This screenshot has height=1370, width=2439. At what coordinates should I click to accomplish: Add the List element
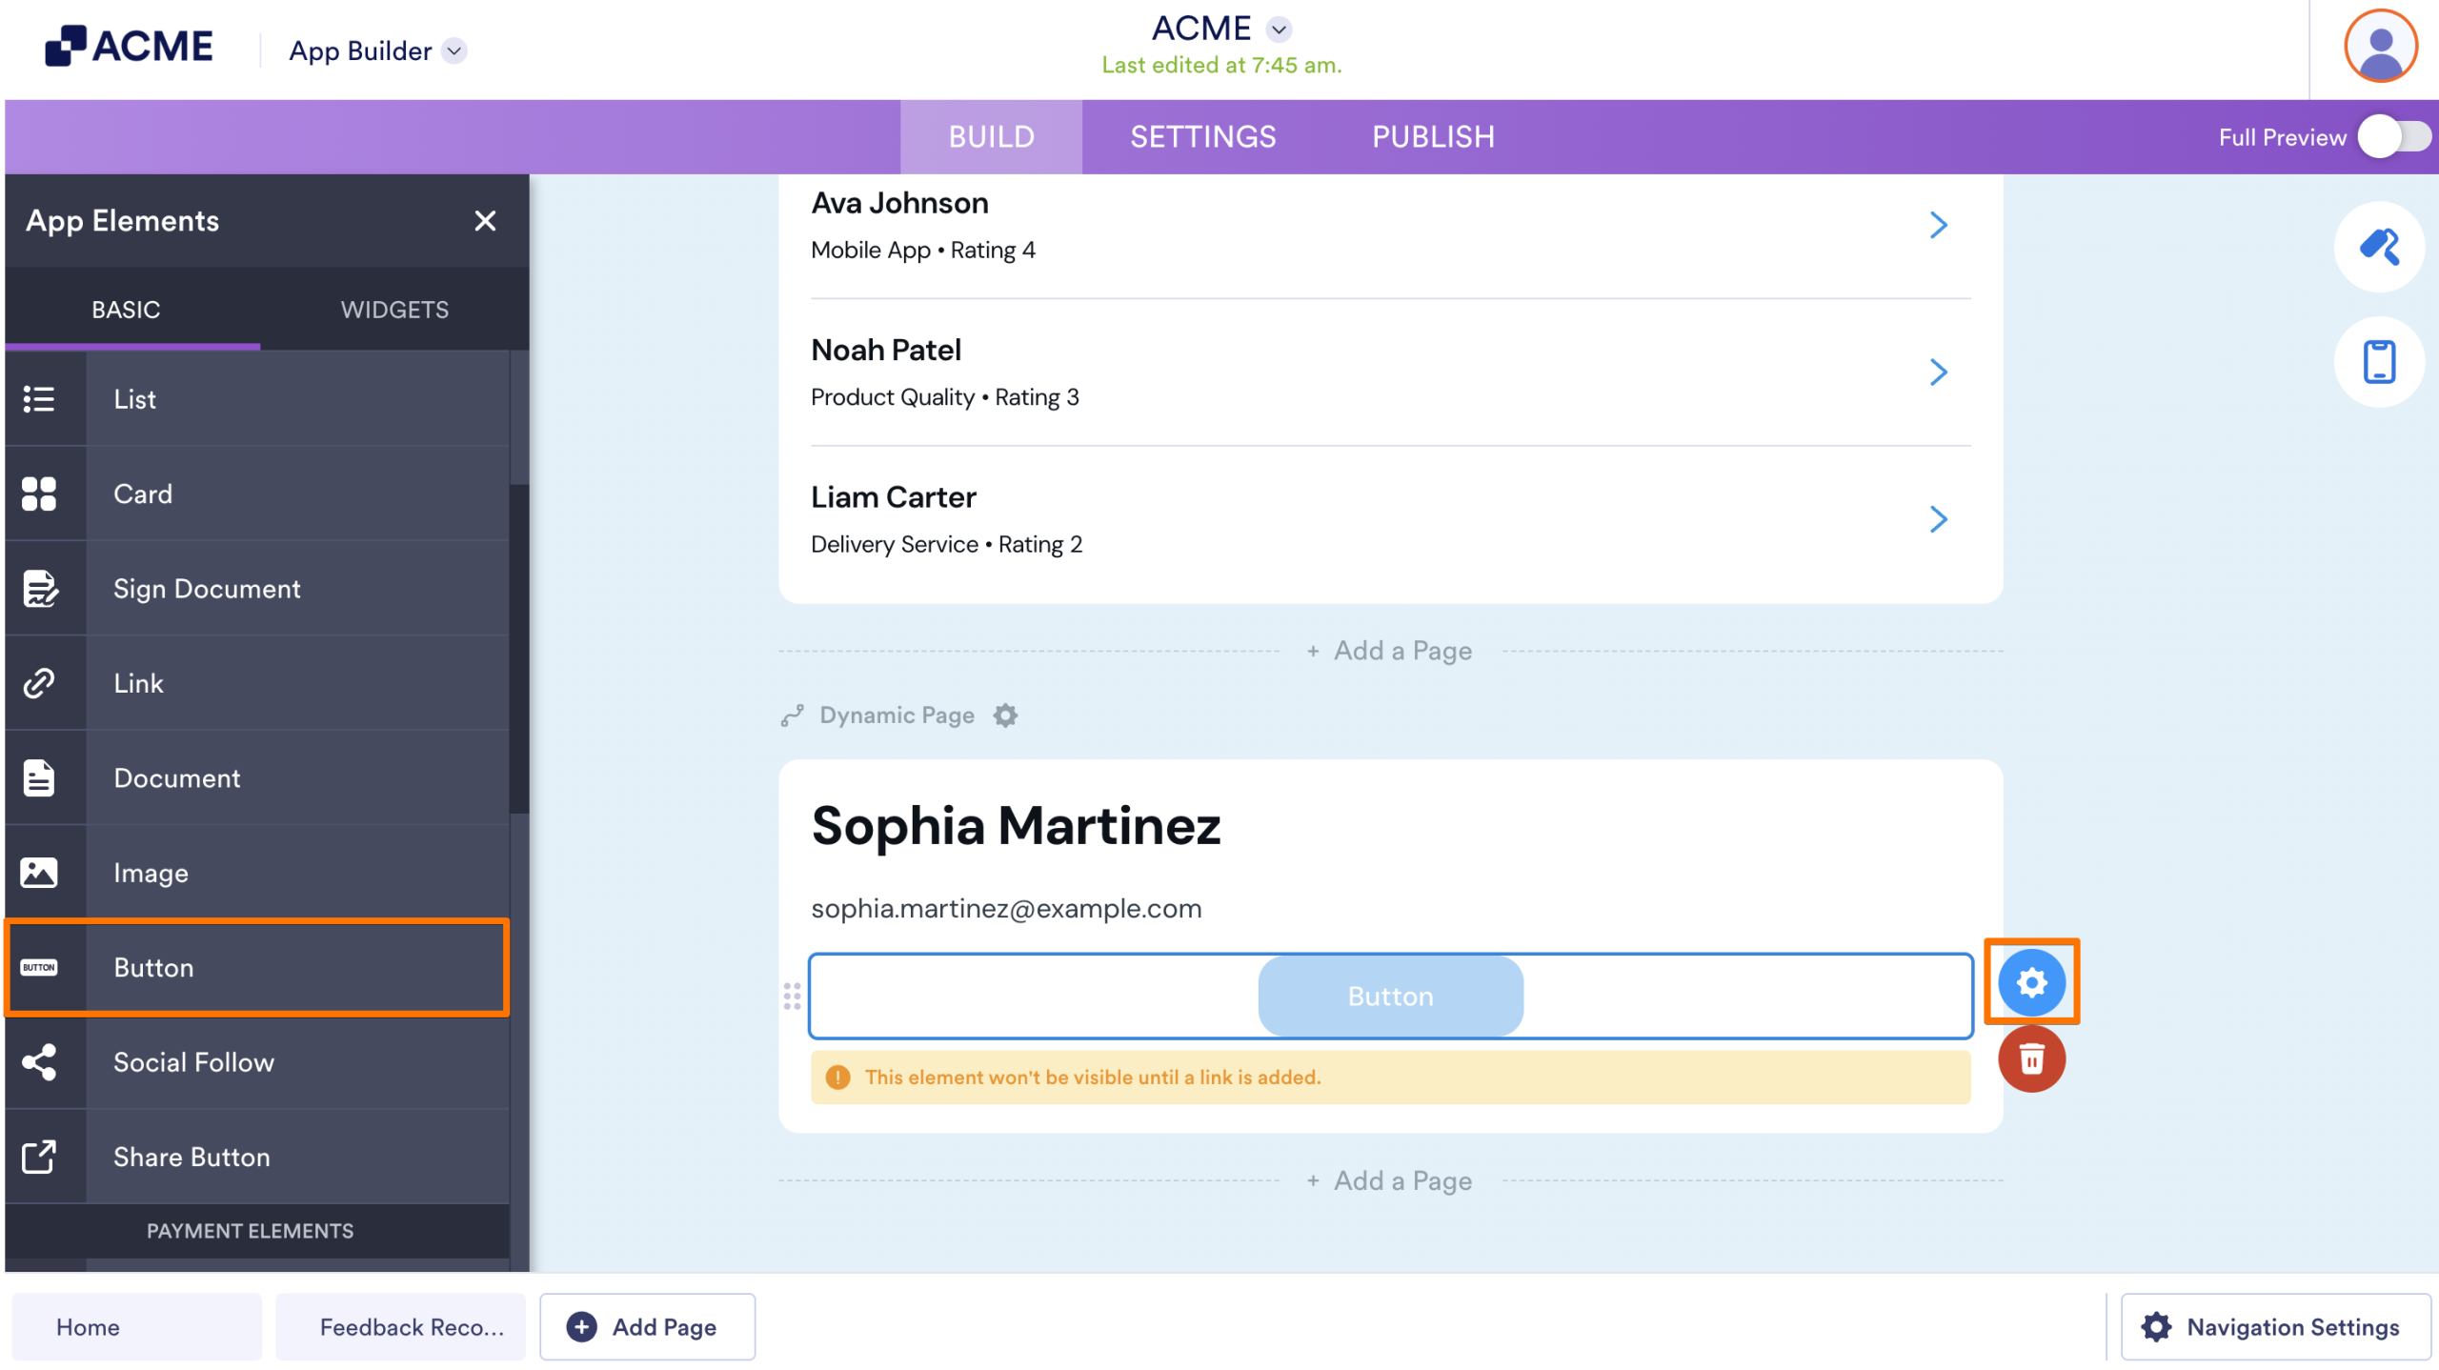coord(257,399)
